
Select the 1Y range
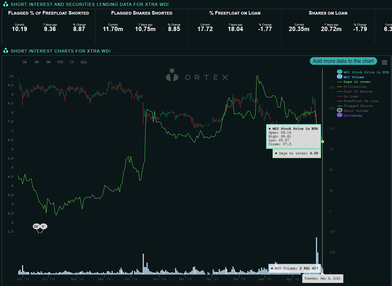click(72, 62)
